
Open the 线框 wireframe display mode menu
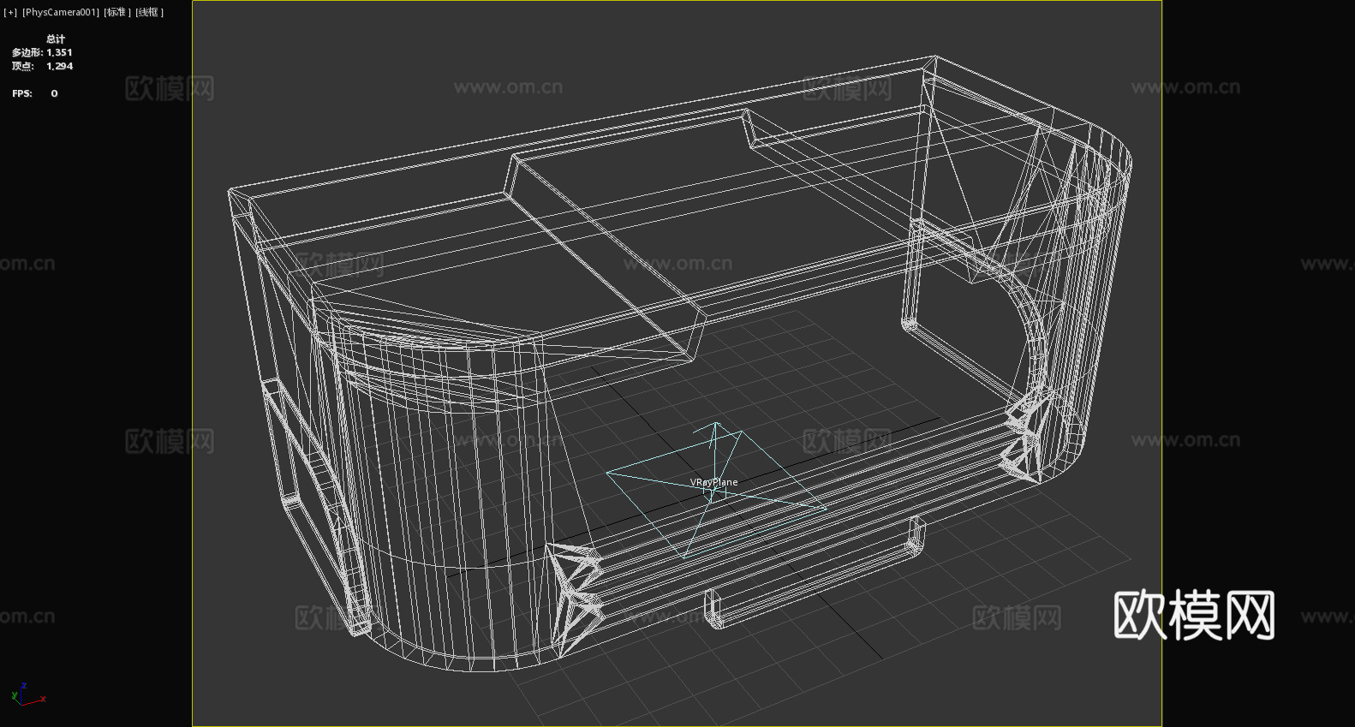(x=149, y=12)
